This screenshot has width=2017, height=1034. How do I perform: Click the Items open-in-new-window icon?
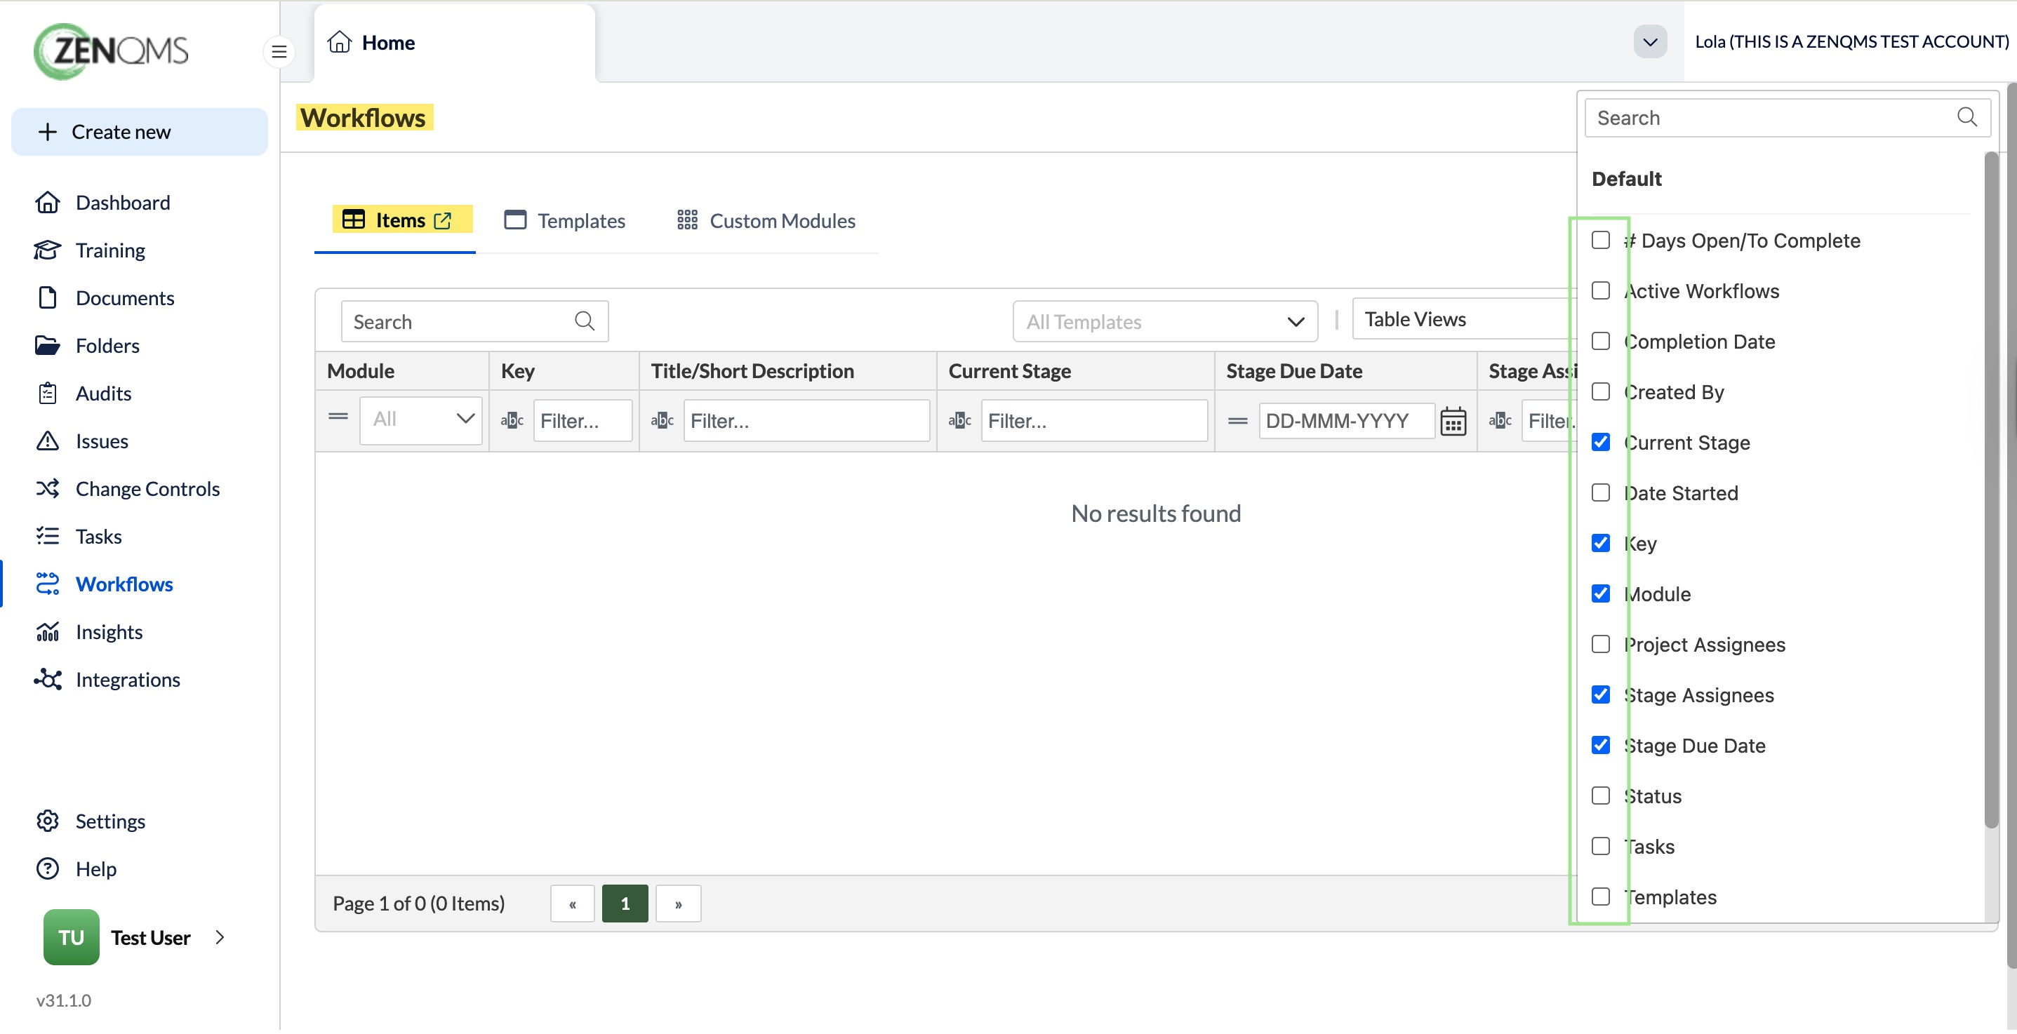(442, 221)
